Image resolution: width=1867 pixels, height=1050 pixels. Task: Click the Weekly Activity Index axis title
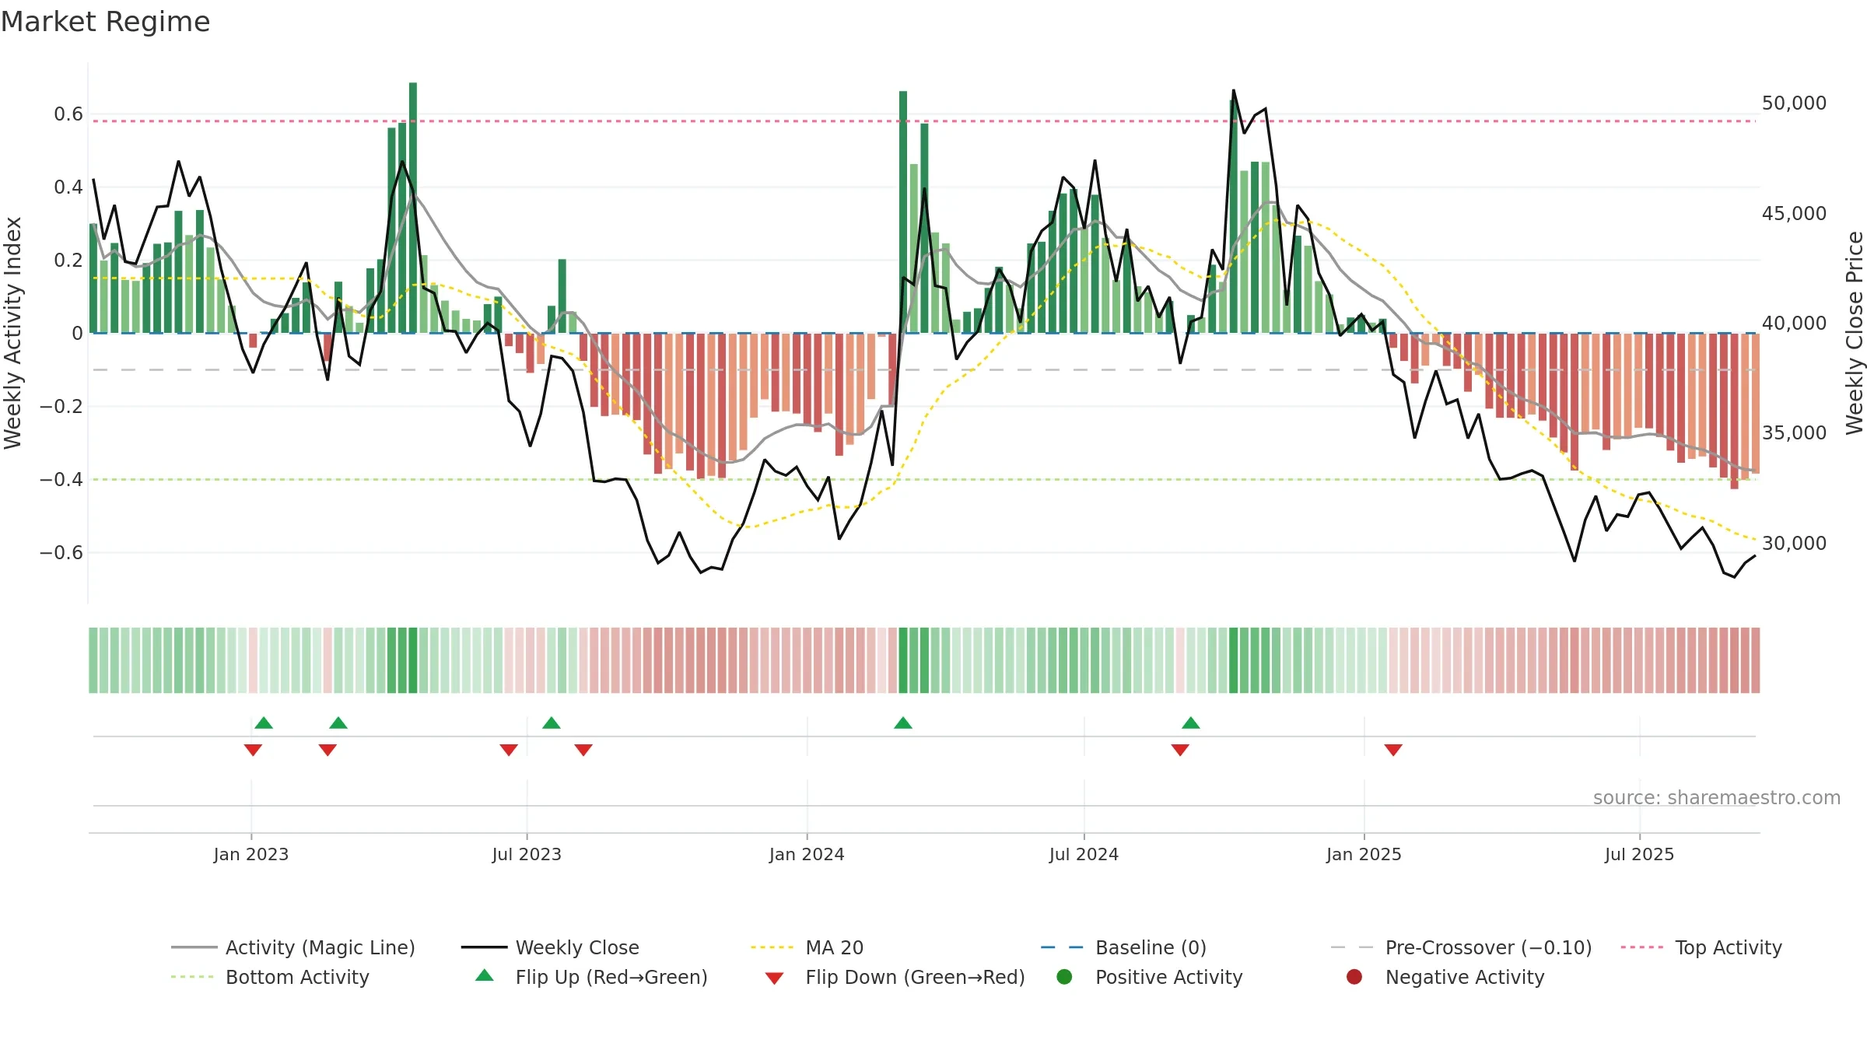pos(13,333)
